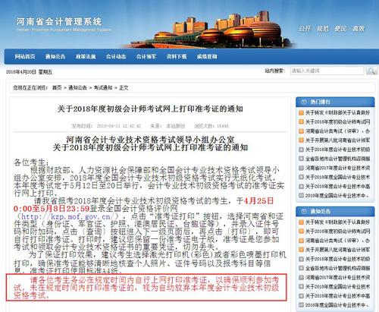Screen dimensions: 379x312
Task: Open 资料下载 navigation item
Action: (177, 56)
